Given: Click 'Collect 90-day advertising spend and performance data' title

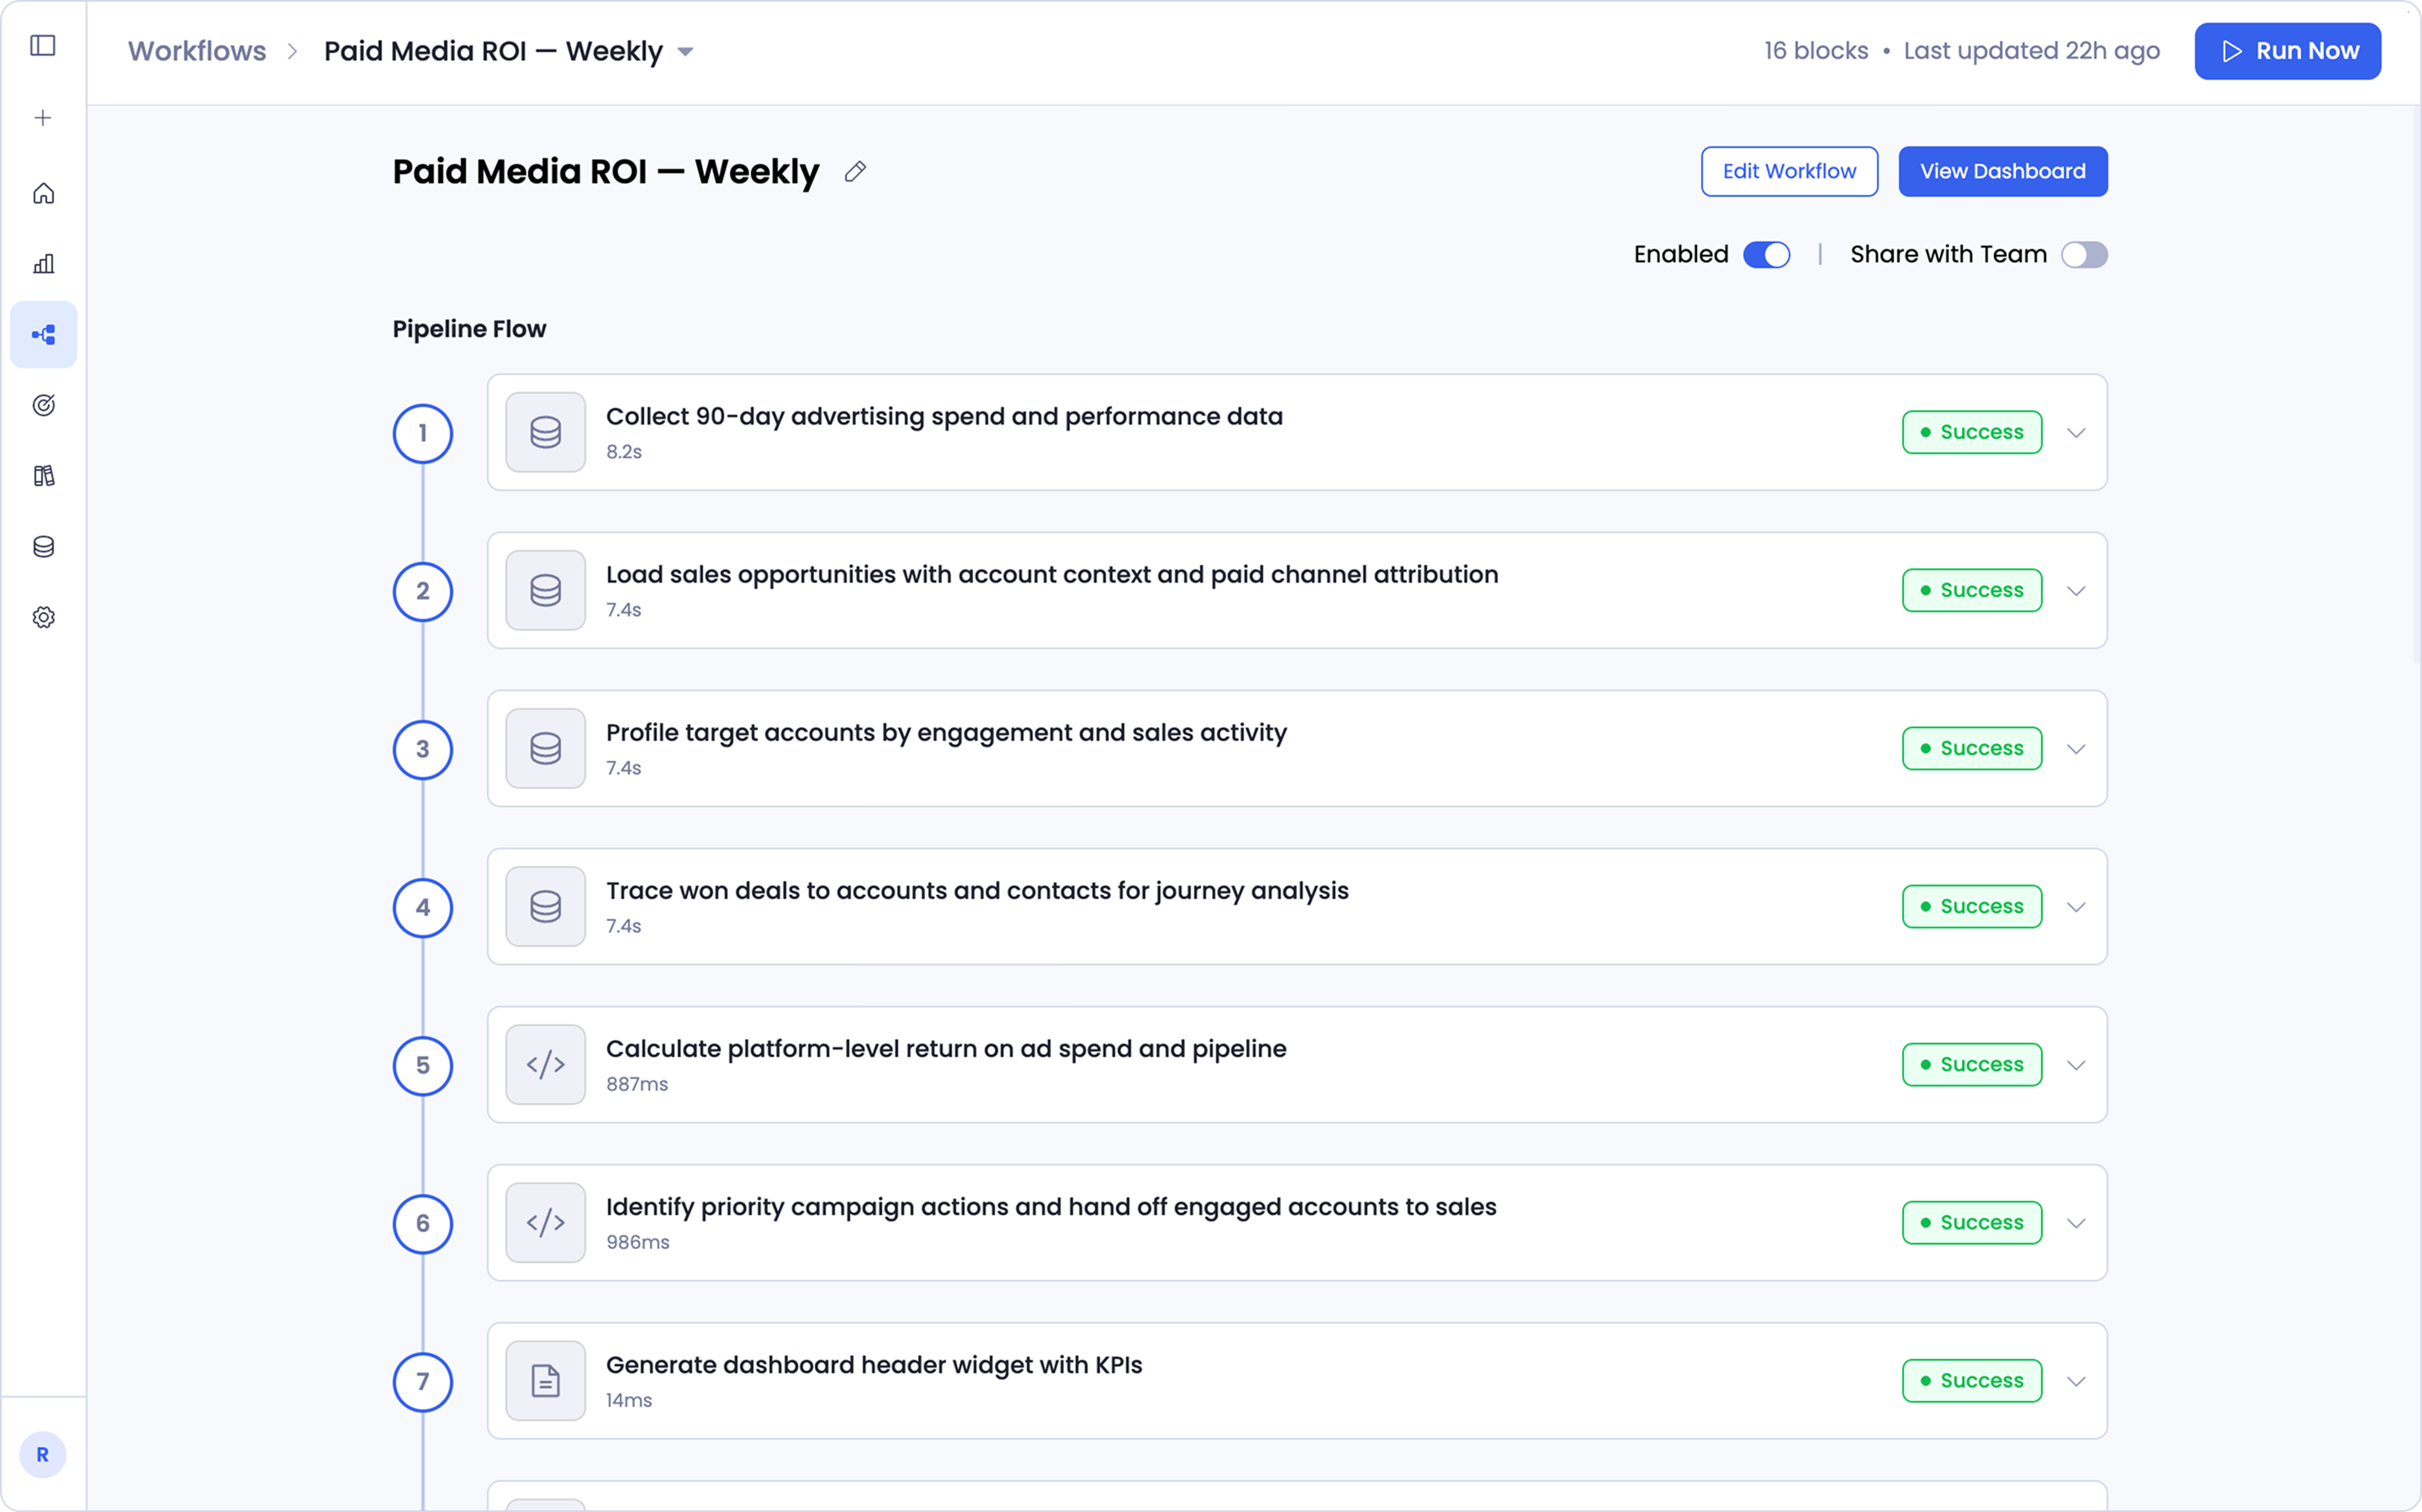Looking at the screenshot, I should (x=944, y=417).
